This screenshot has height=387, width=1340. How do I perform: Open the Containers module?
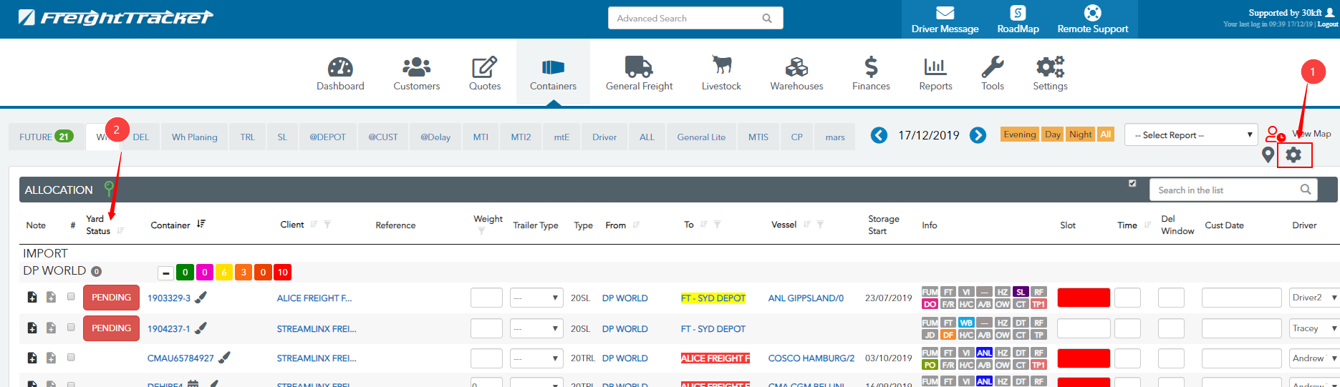553,74
